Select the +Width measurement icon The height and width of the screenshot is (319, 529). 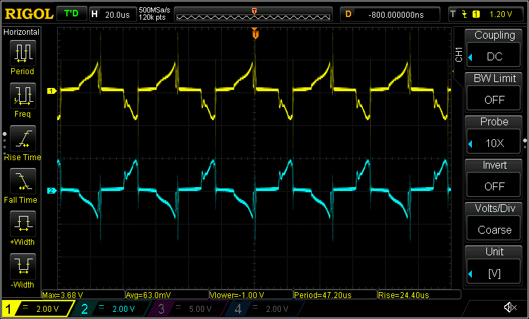tap(22, 224)
